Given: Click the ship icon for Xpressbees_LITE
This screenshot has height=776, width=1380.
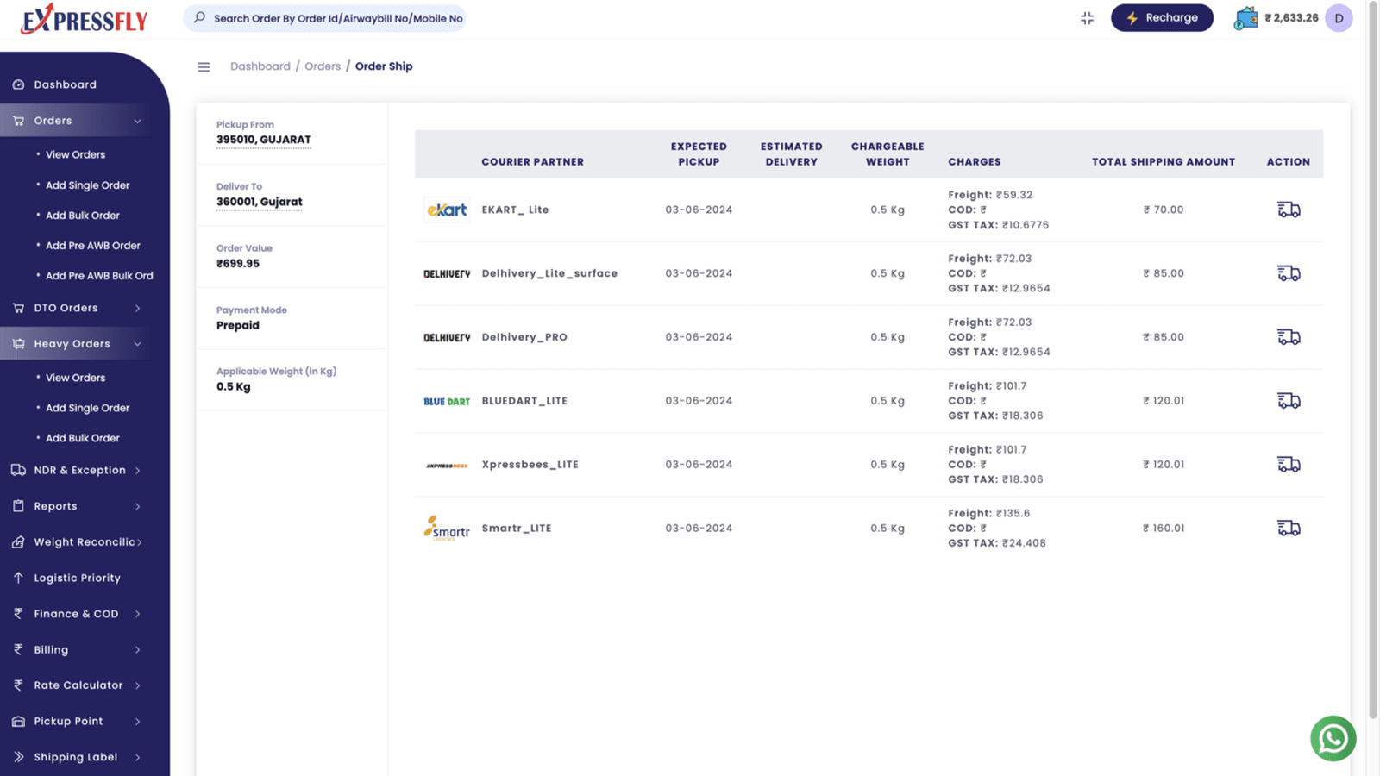Looking at the screenshot, I should (x=1289, y=464).
